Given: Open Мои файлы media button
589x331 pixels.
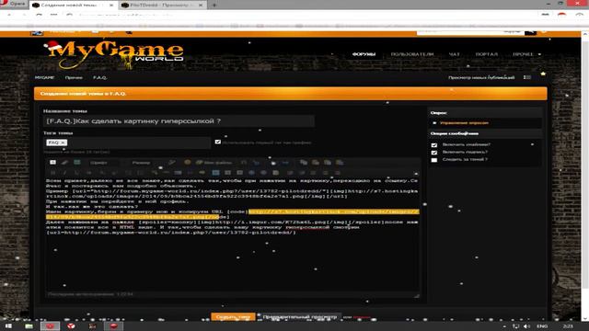Looking at the screenshot, I should (x=214, y=163).
